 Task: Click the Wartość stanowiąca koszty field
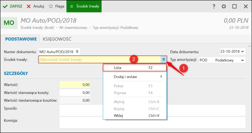[75, 92]
